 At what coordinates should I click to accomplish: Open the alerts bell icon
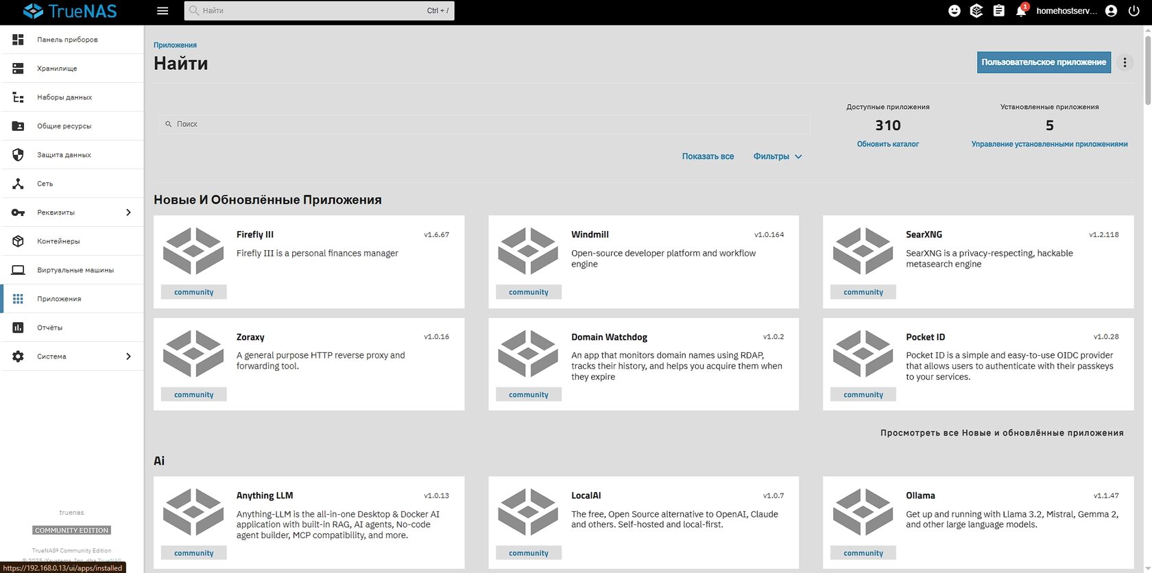(1020, 11)
